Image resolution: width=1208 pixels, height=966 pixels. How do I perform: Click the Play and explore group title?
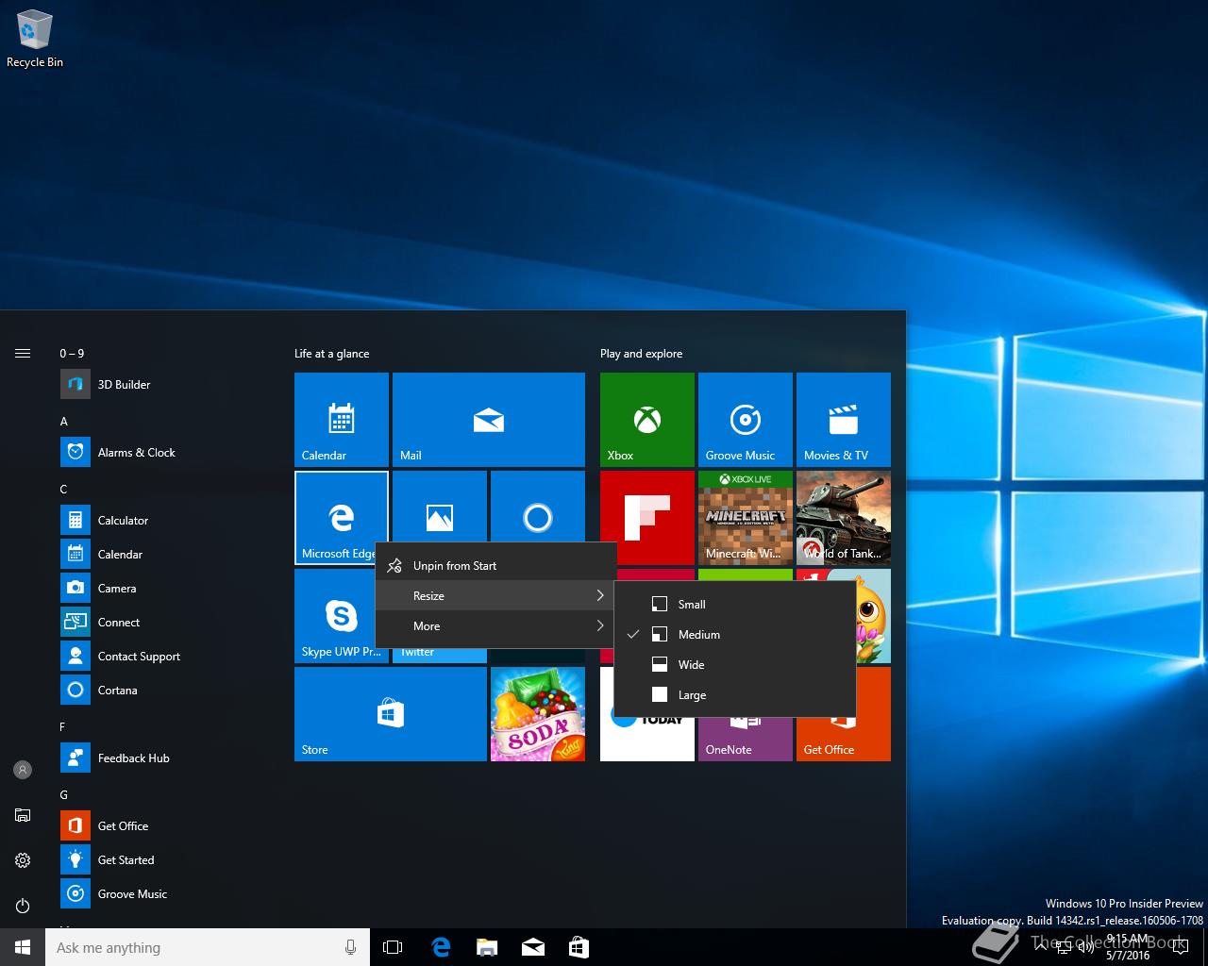(x=642, y=354)
